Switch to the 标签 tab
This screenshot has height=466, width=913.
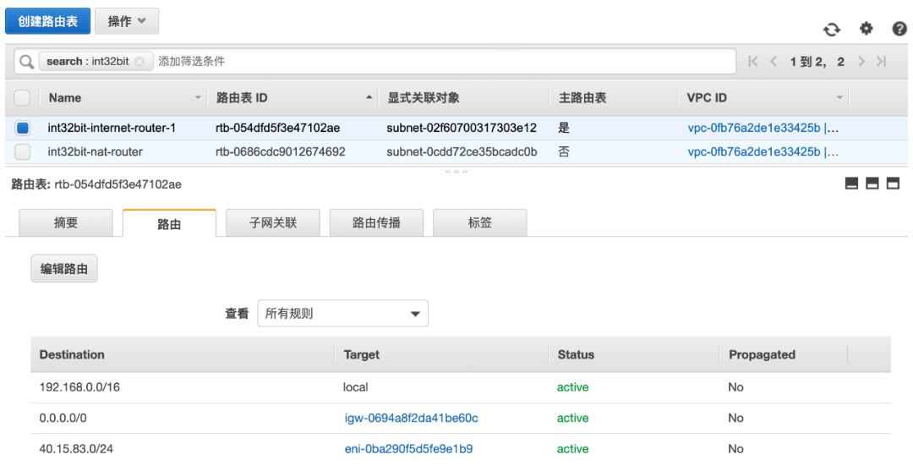tap(480, 222)
